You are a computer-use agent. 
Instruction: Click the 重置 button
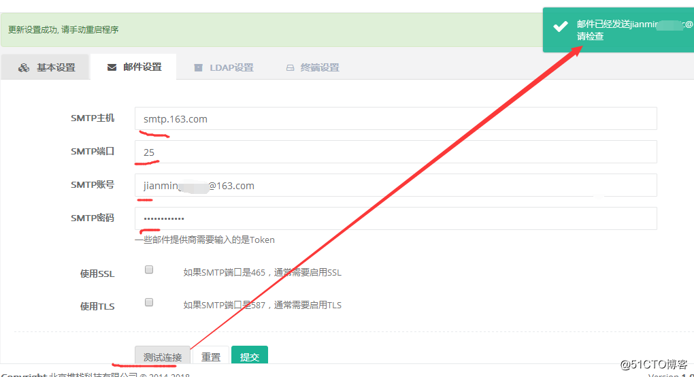[211, 357]
